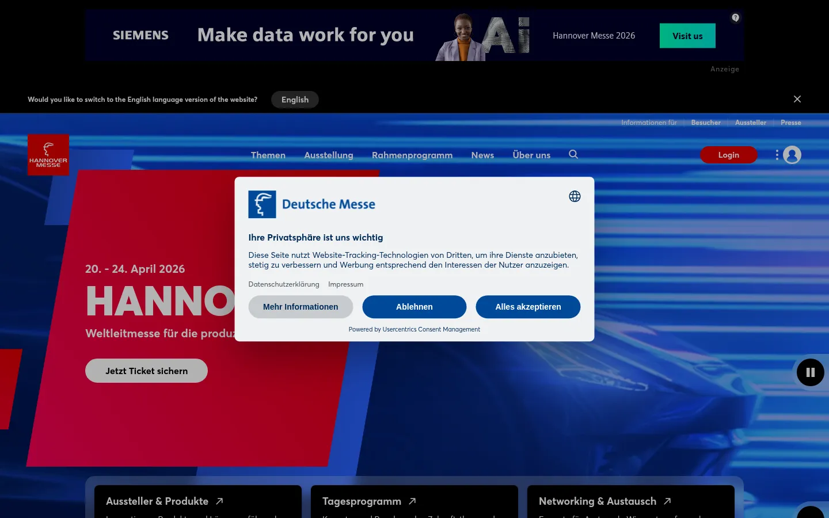Click Make data work for you ad text
Screen dimensions: 829x518
click(x=306, y=35)
